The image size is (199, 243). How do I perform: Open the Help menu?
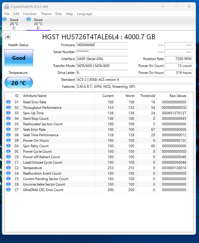(69, 14)
